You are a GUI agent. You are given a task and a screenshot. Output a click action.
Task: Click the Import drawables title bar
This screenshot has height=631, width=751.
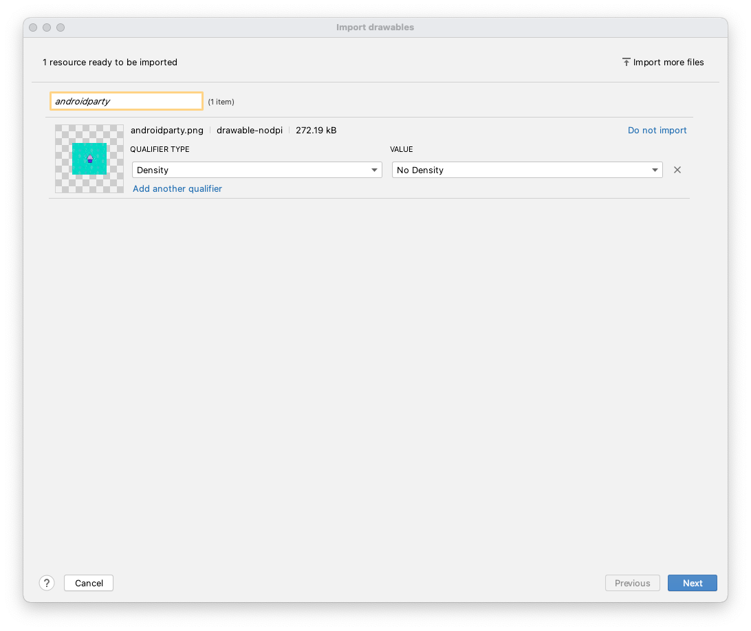tap(375, 27)
